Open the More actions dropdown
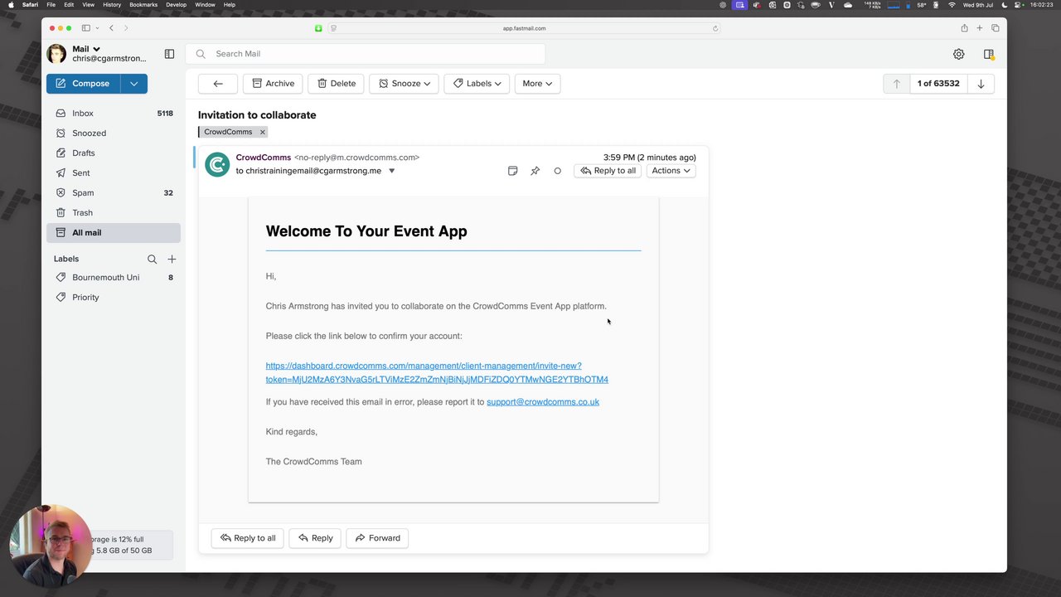Screen dimensions: 1061x597 pyautogui.click(x=537, y=84)
